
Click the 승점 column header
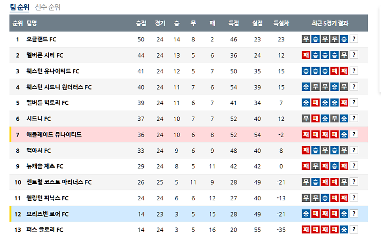click(141, 23)
